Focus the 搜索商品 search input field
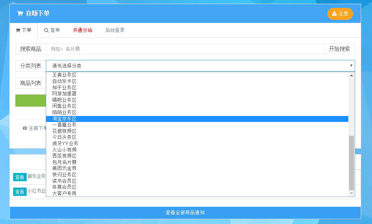This screenshot has width=372, height=224. pyautogui.click(x=185, y=49)
